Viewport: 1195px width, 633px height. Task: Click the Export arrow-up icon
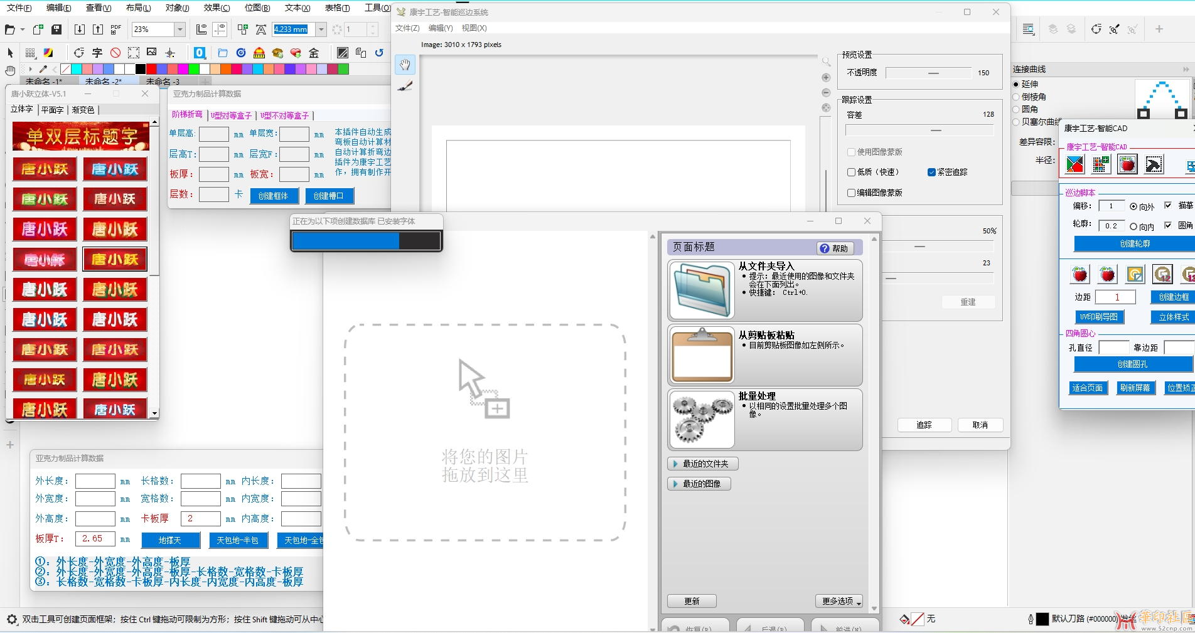pos(98,29)
